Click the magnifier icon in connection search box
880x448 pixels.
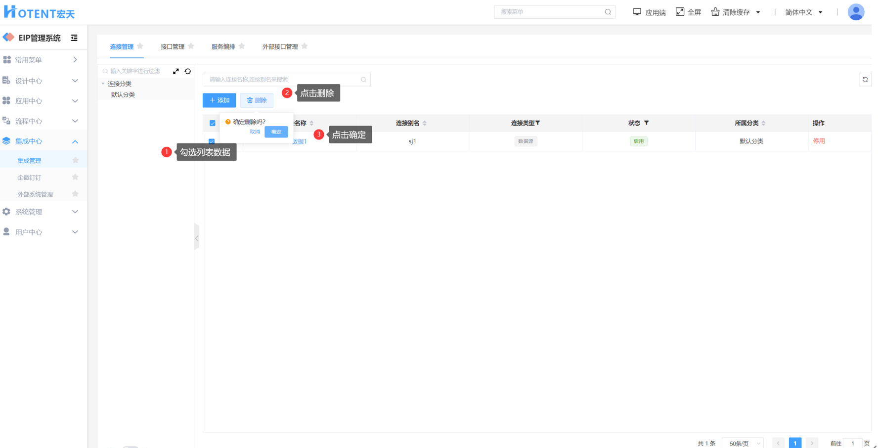[363, 80]
